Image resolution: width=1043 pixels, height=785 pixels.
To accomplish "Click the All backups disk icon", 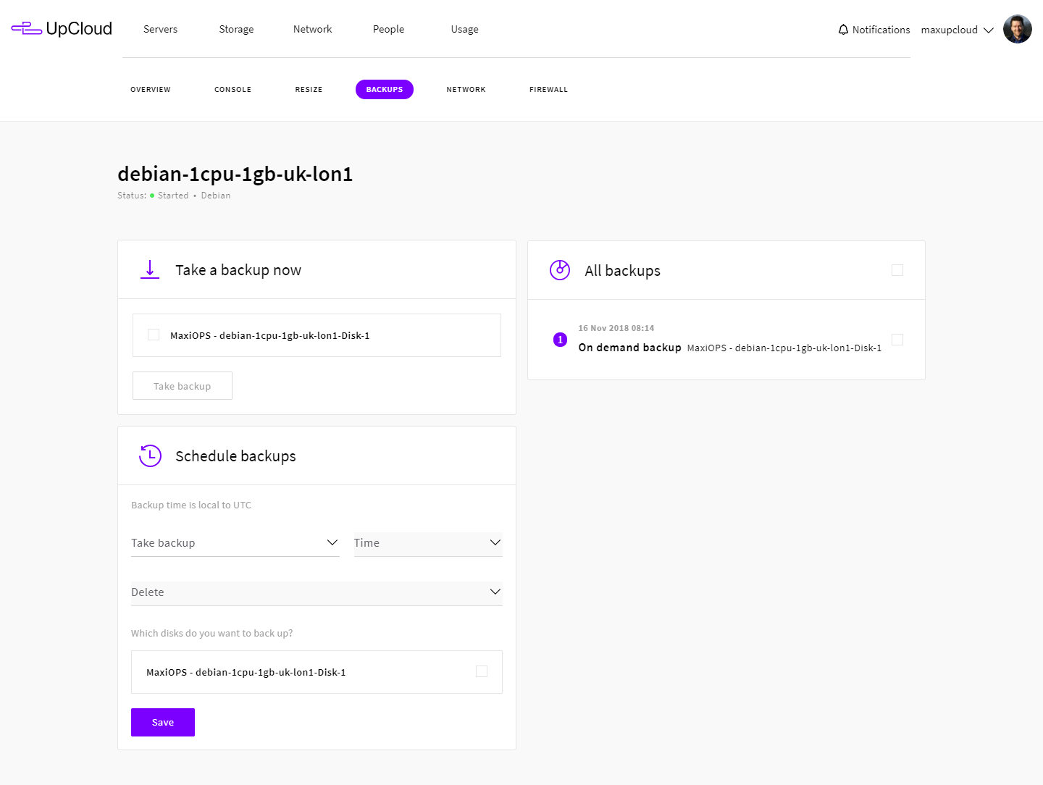I will click(x=560, y=270).
